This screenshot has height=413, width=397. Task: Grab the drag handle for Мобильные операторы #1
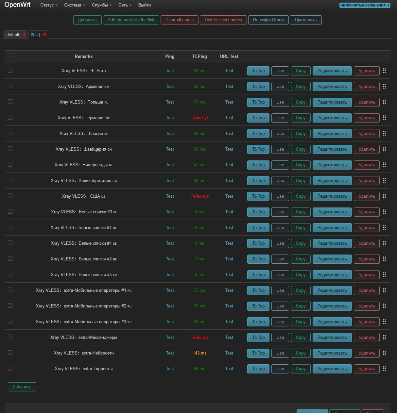[x=384, y=290]
